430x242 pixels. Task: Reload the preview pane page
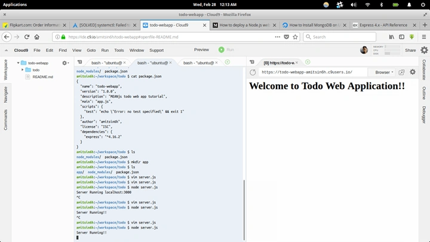[253, 72]
